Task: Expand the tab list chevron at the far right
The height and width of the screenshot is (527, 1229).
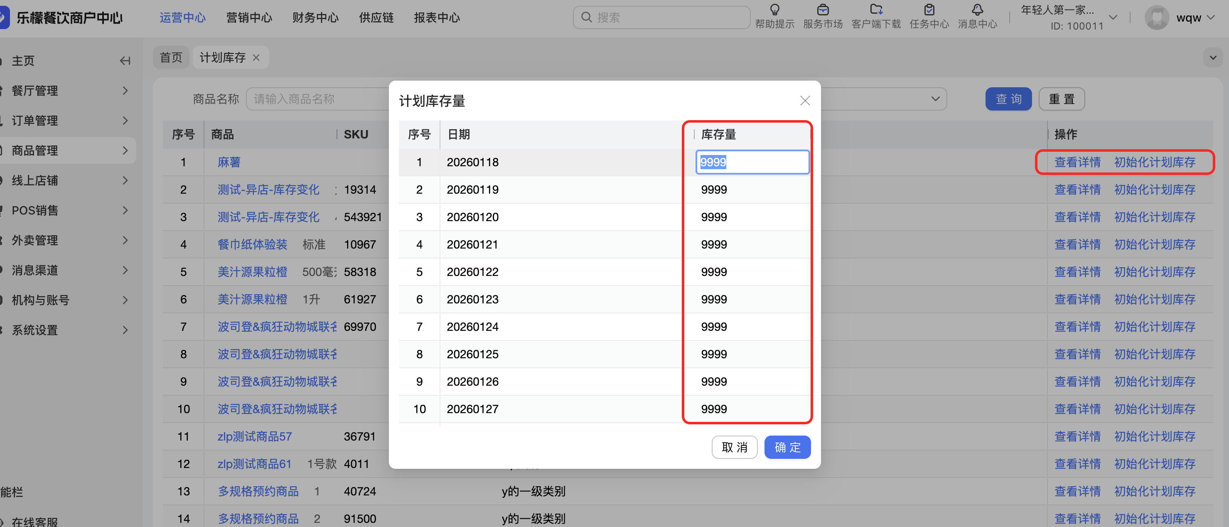Action: (1212, 58)
